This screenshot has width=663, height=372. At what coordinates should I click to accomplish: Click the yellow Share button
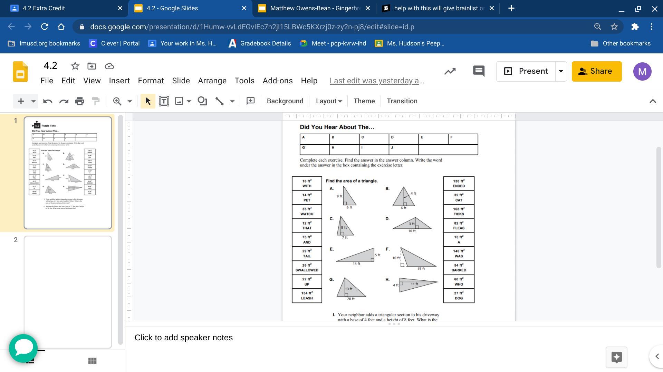tap(596, 71)
